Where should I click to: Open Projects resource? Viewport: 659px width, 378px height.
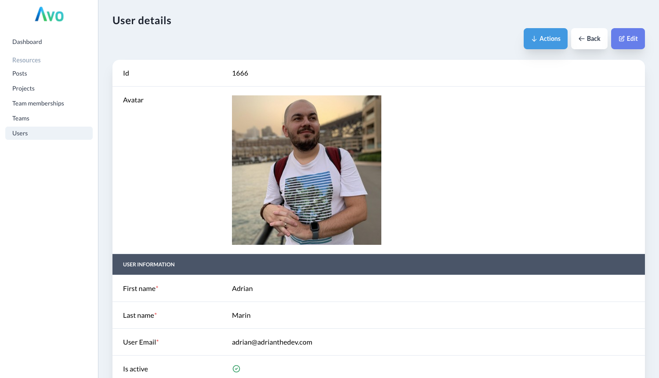(x=23, y=88)
